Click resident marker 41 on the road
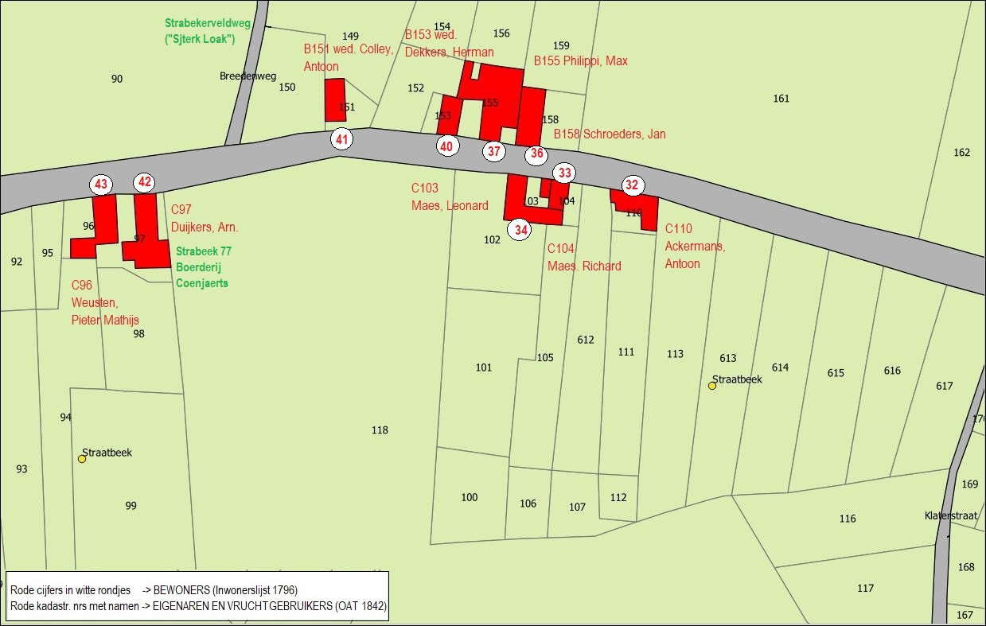 tap(342, 140)
